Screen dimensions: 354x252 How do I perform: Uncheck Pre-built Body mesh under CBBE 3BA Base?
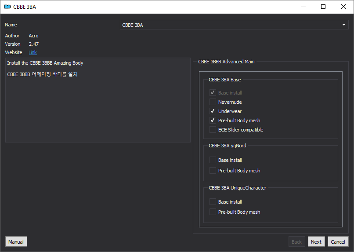point(213,121)
